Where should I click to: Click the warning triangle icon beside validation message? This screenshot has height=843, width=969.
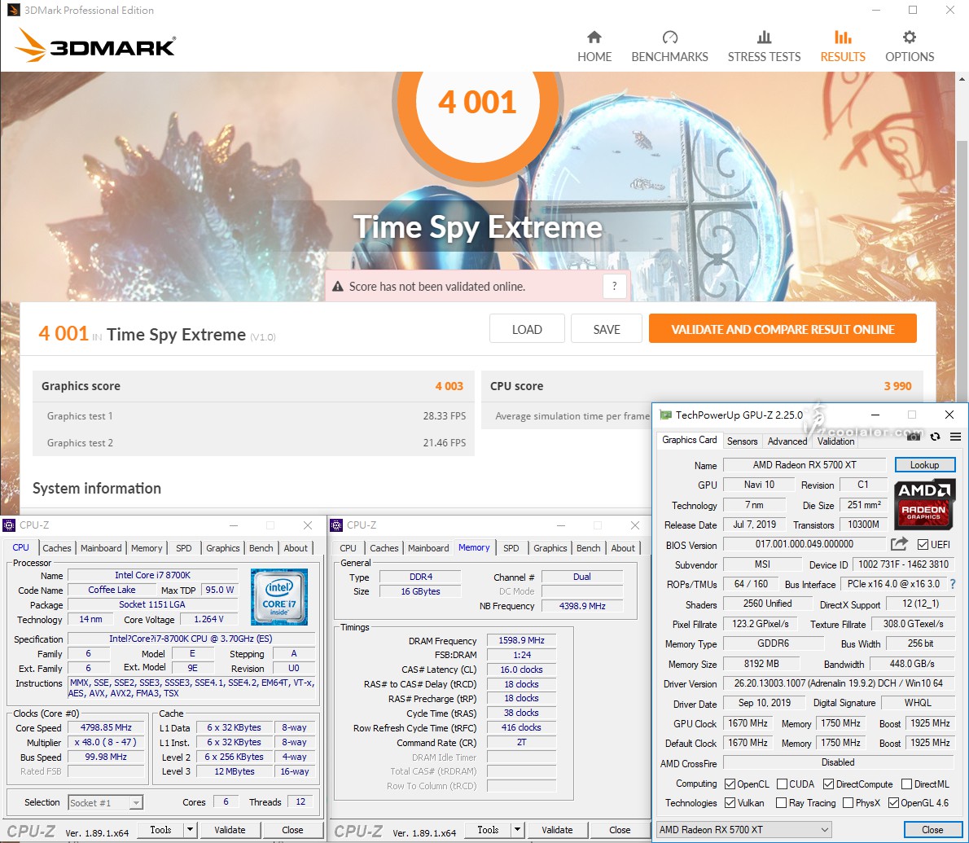[x=337, y=287]
